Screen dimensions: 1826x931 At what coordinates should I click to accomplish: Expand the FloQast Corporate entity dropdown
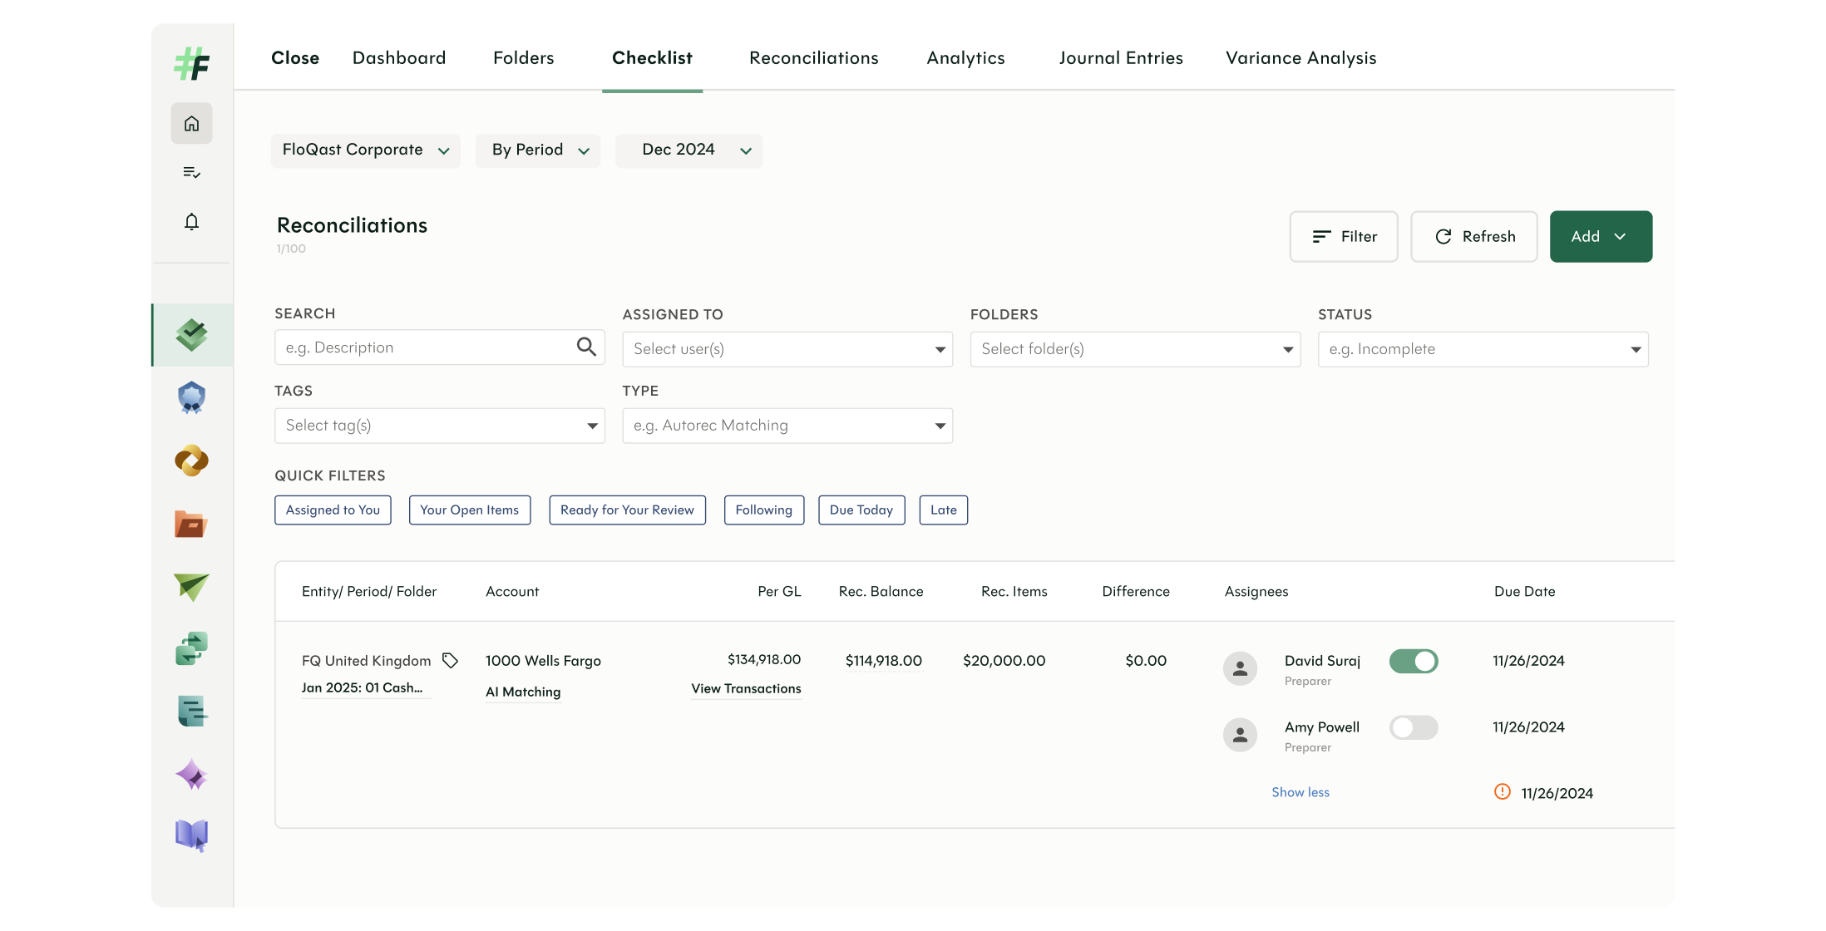[x=366, y=150]
